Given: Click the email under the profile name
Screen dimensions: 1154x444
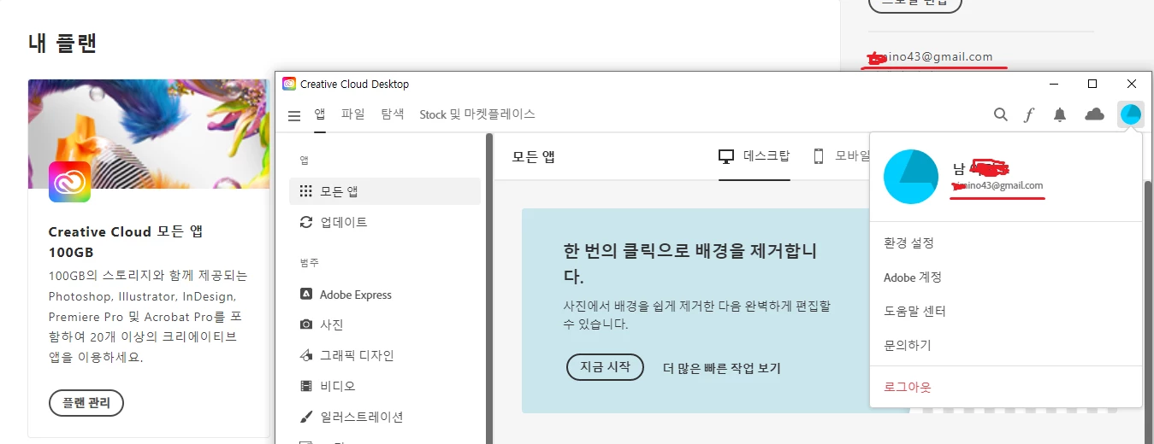Looking at the screenshot, I should click(x=997, y=185).
